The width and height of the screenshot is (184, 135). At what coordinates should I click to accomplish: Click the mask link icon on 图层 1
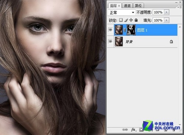[125, 30]
